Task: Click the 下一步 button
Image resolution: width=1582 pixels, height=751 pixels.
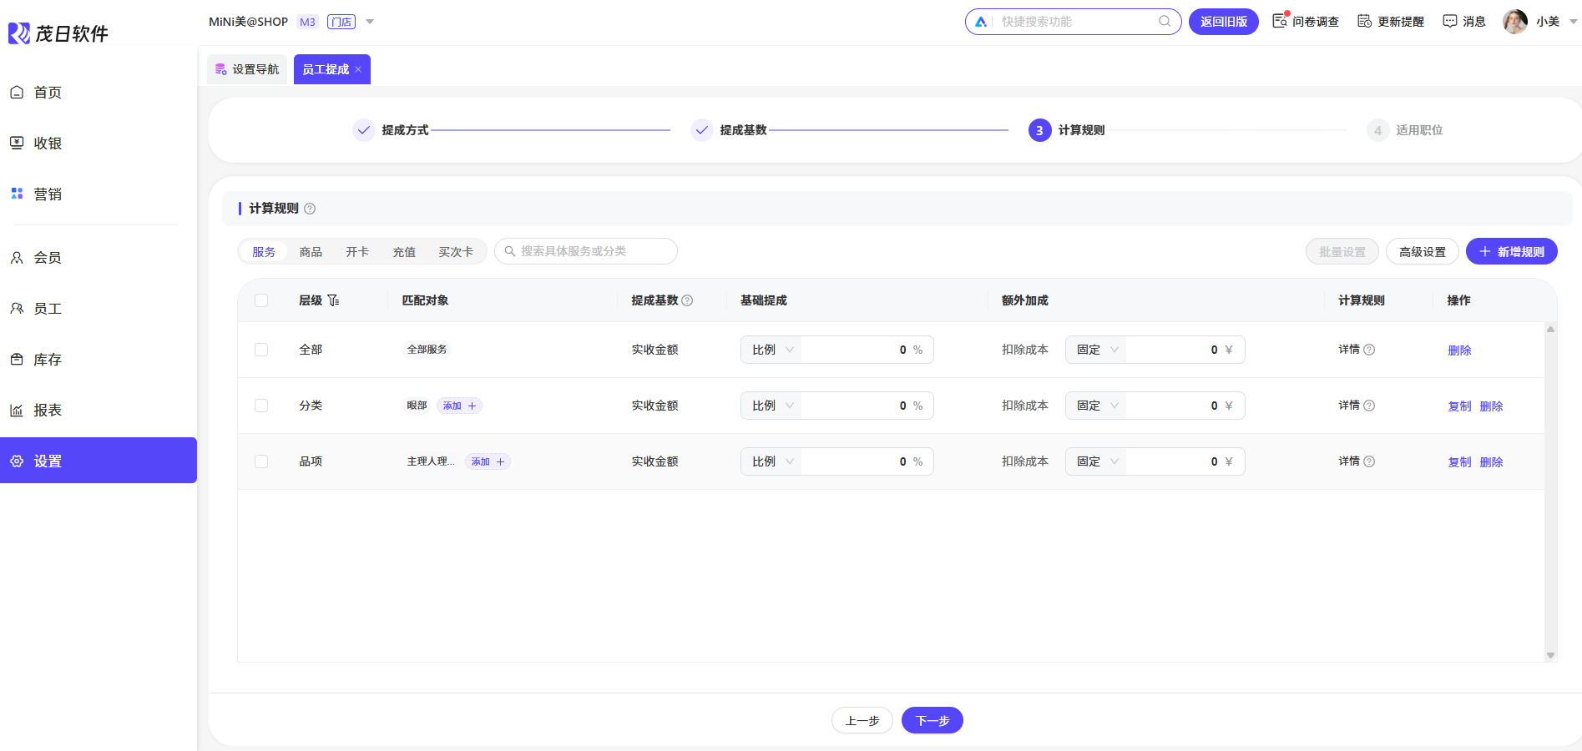Action: pyautogui.click(x=933, y=721)
